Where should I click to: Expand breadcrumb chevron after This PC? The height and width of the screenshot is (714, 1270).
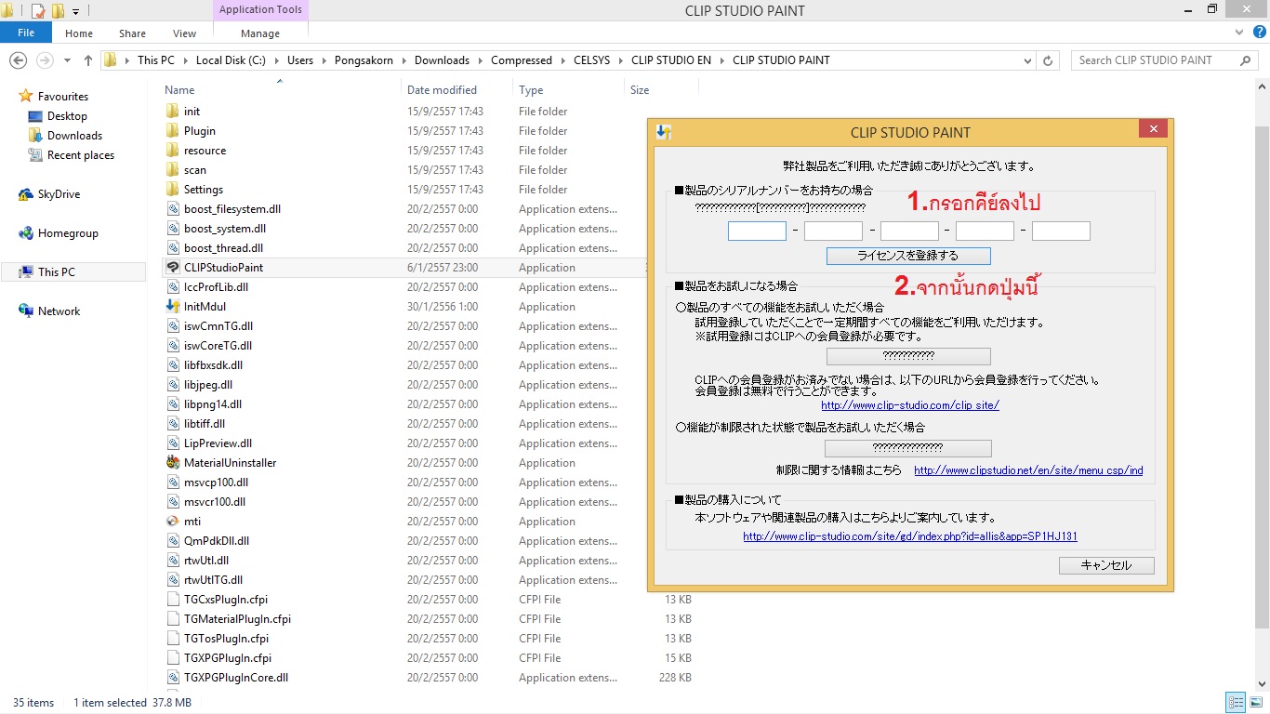pyautogui.click(x=185, y=60)
